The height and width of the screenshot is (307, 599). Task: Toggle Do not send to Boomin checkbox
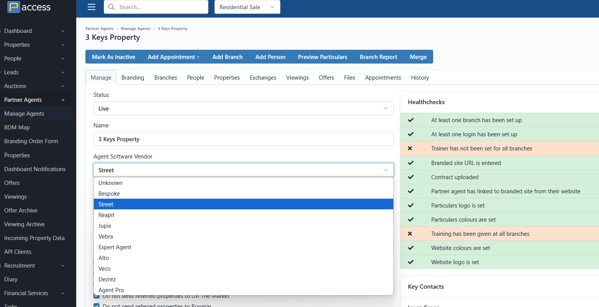[97, 305]
